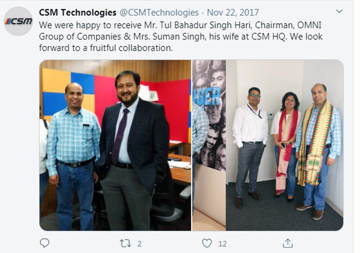This screenshot has height=253, width=360.
Task: Click the black-and-white faces poster in photo
Action: pos(209,115)
